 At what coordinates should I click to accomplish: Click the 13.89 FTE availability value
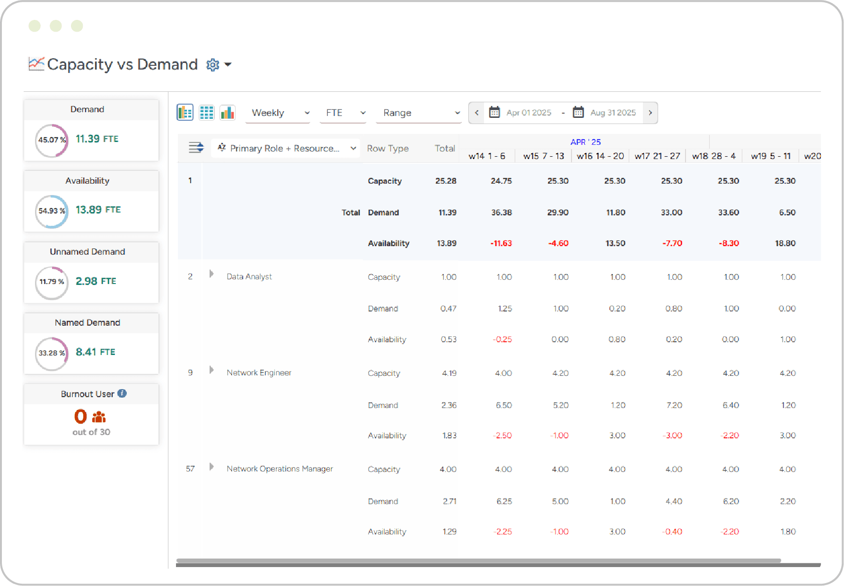(x=98, y=210)
